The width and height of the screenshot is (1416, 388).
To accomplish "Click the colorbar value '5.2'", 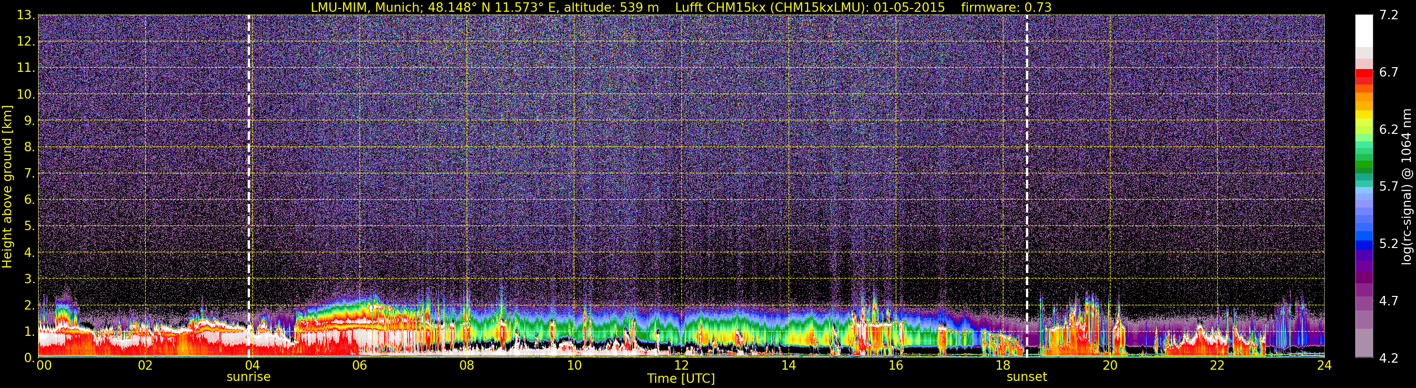I will pos(1389,243).
